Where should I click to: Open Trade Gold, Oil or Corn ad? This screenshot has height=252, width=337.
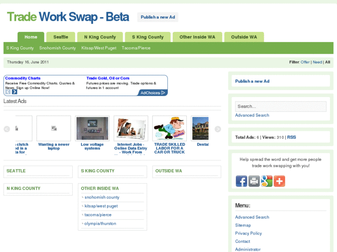(x=108, y=78)
